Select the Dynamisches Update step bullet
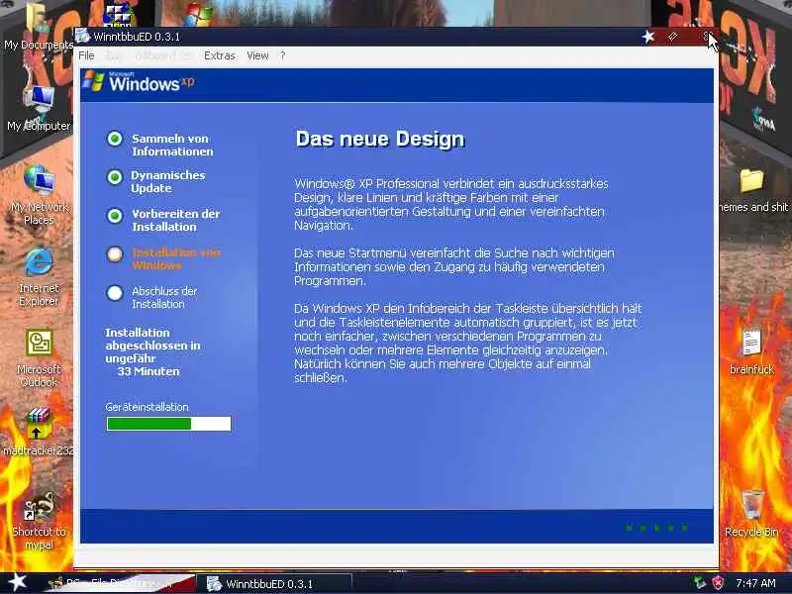 click(x=115, y=177)
